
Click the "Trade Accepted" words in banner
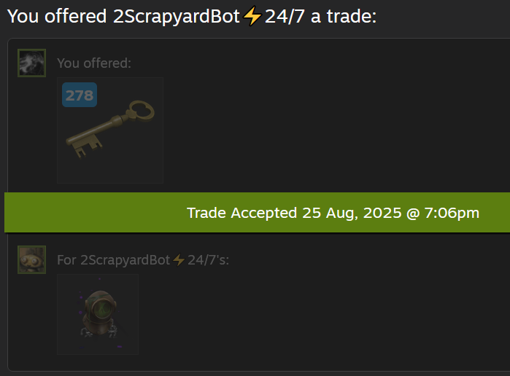[242, 214]
